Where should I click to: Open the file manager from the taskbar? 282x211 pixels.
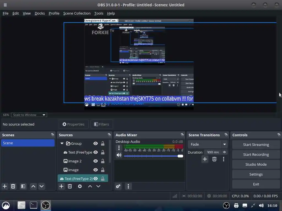click(21, 205)
